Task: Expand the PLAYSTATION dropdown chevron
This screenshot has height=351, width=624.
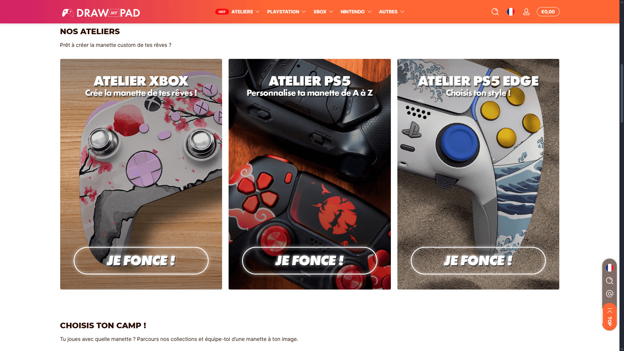Action: [x=304, y=12]
